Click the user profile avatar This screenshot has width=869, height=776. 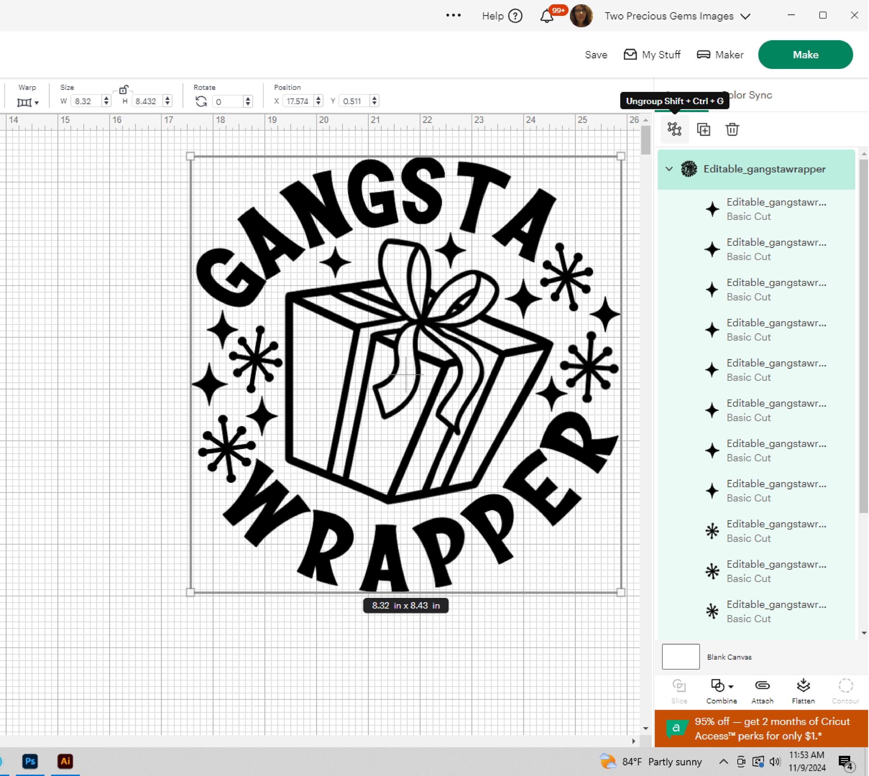pyautogui.click(x=581, y=16)
